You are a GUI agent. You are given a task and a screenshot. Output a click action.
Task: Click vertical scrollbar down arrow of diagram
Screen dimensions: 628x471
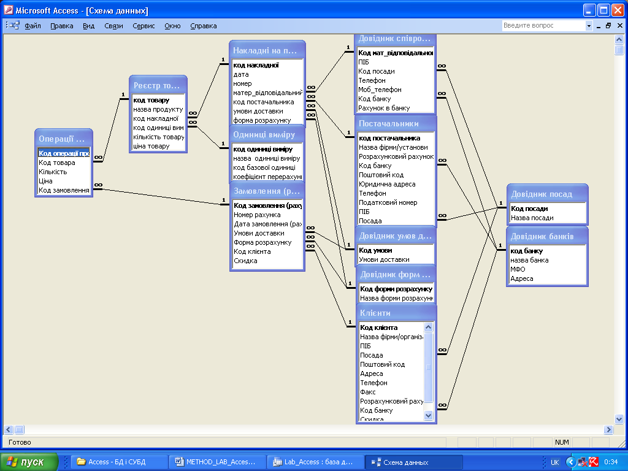coord(619,419)
